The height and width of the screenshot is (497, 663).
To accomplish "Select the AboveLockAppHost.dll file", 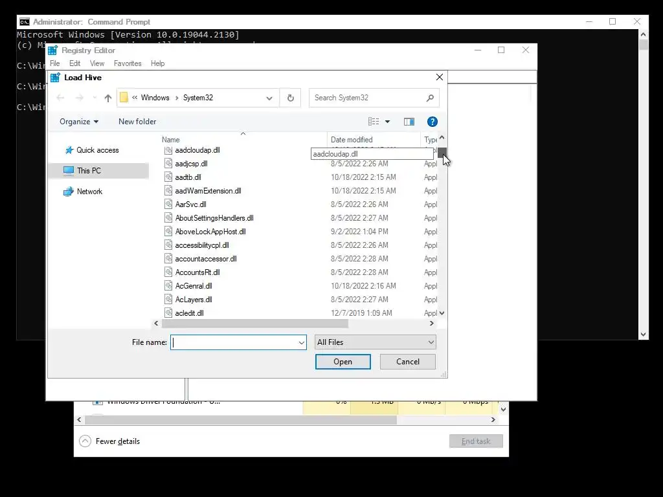I will click(210, 232).
